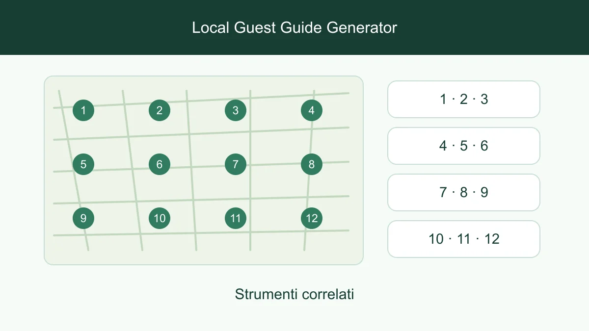Select map pin 2
Screen dimensions: 589x331
pyautogui.click(x=160, y=110)
